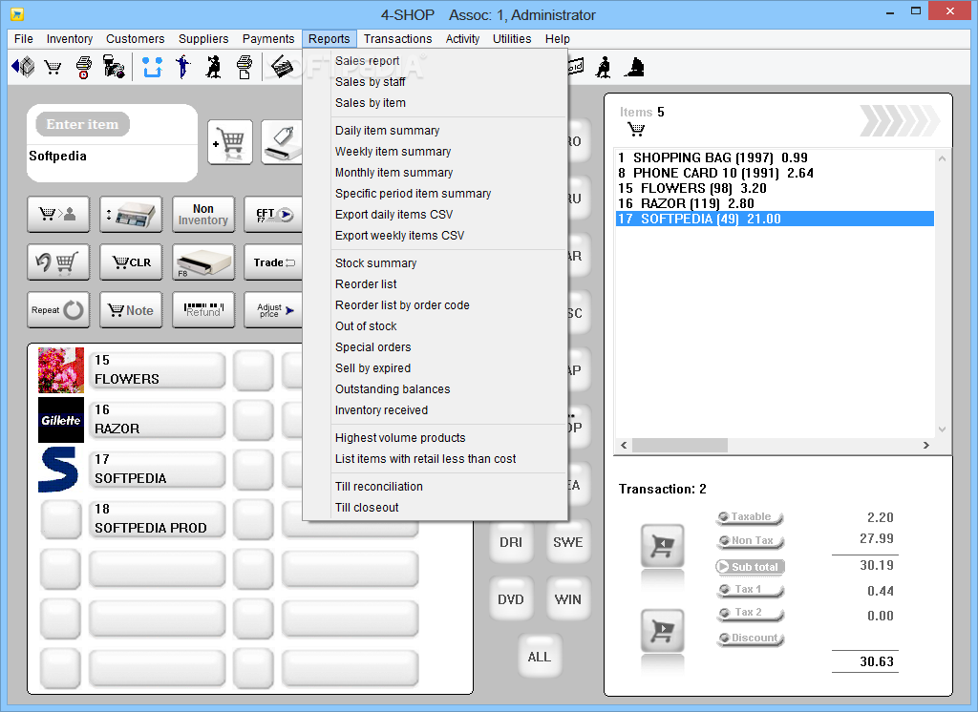Click the items list vertical scrollbar down arrow
This screenshot has width=978, height=712.
click(x=942, y=429)
